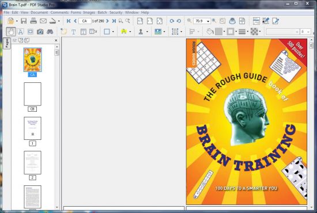
Task: Go to the previous page arrow
Action: [75, 21]
